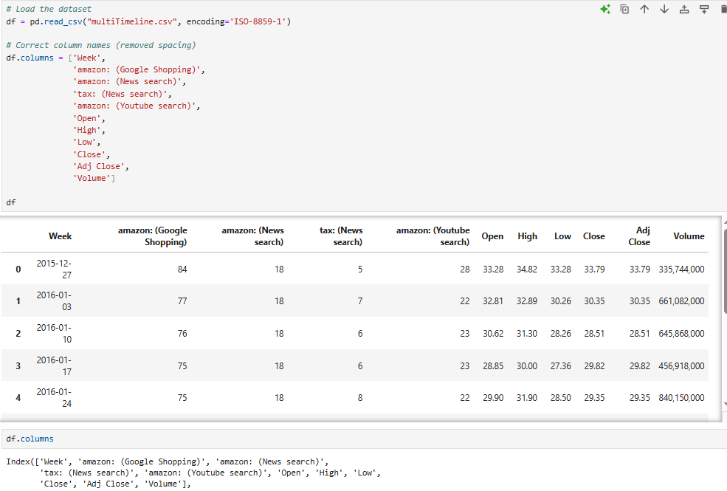Click the copy cell icon in the toolbar

(x=625, y=9)
